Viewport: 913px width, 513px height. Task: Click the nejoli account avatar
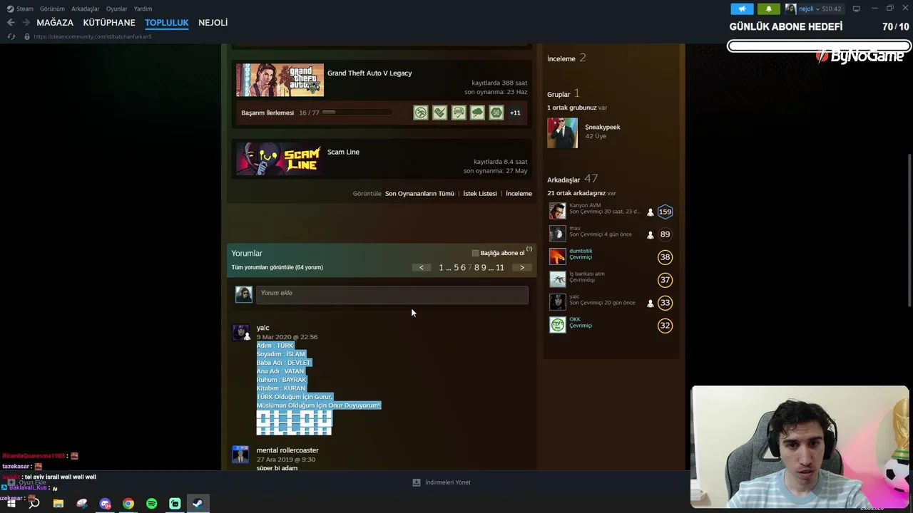(790, 9)
